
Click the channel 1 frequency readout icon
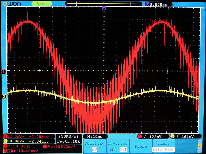coord(5,146)
